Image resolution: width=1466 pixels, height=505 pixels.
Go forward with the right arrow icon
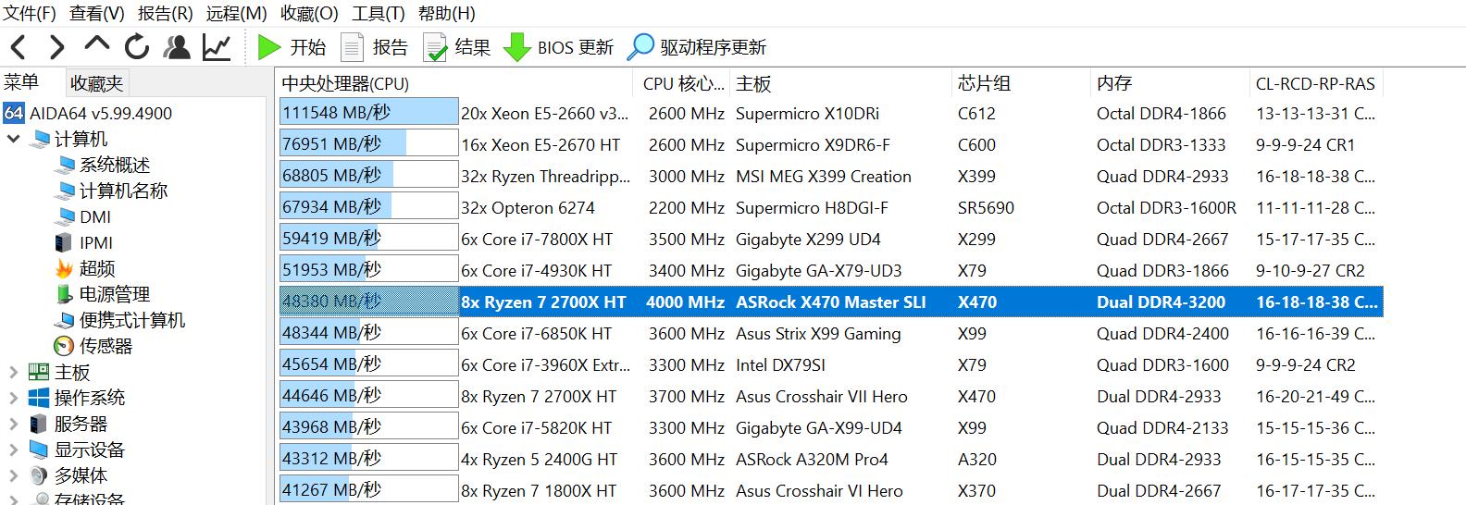[56, 46]
